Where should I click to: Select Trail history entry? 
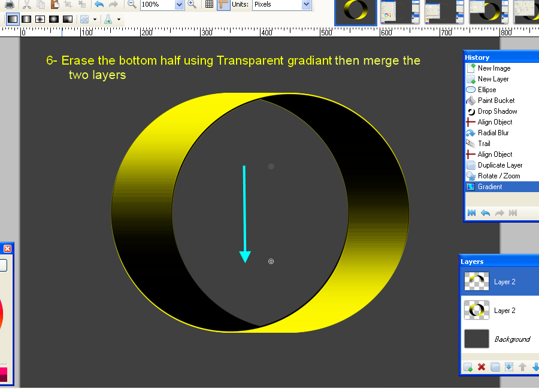[502, 144]
